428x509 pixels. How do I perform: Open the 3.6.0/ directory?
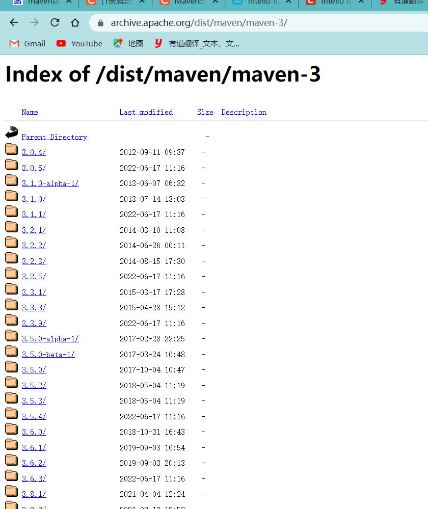tap(34, 432)
